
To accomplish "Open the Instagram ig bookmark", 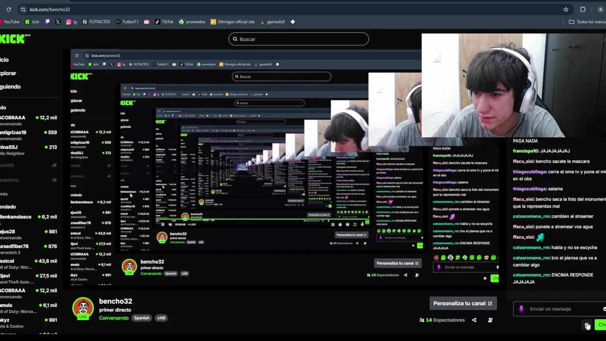I will click(x=71, y=22).
